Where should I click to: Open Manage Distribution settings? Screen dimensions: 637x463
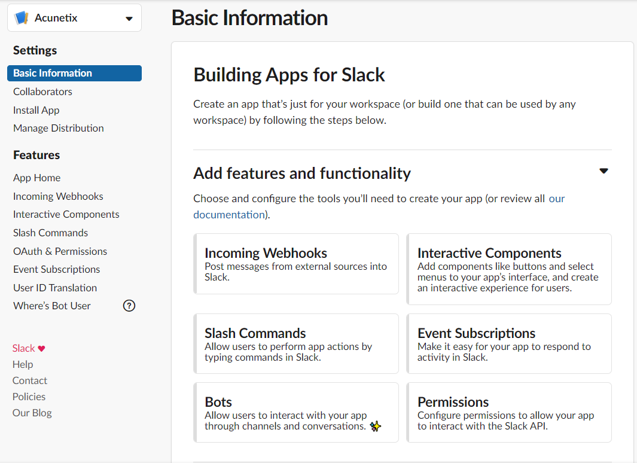59,129
